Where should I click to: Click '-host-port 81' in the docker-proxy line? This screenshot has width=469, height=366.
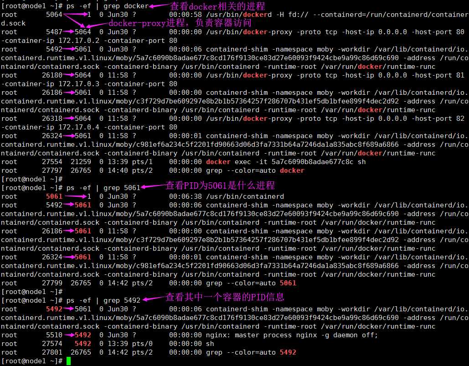(438, 75)
